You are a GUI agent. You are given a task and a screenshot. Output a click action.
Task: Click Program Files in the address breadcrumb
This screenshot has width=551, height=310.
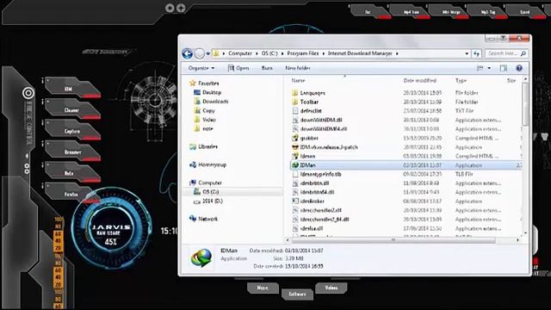(302, 53)
